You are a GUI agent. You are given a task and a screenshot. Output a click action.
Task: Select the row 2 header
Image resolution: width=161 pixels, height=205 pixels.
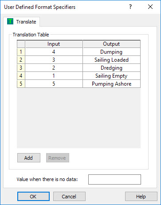pyautogui.click(x=21, y=60)
